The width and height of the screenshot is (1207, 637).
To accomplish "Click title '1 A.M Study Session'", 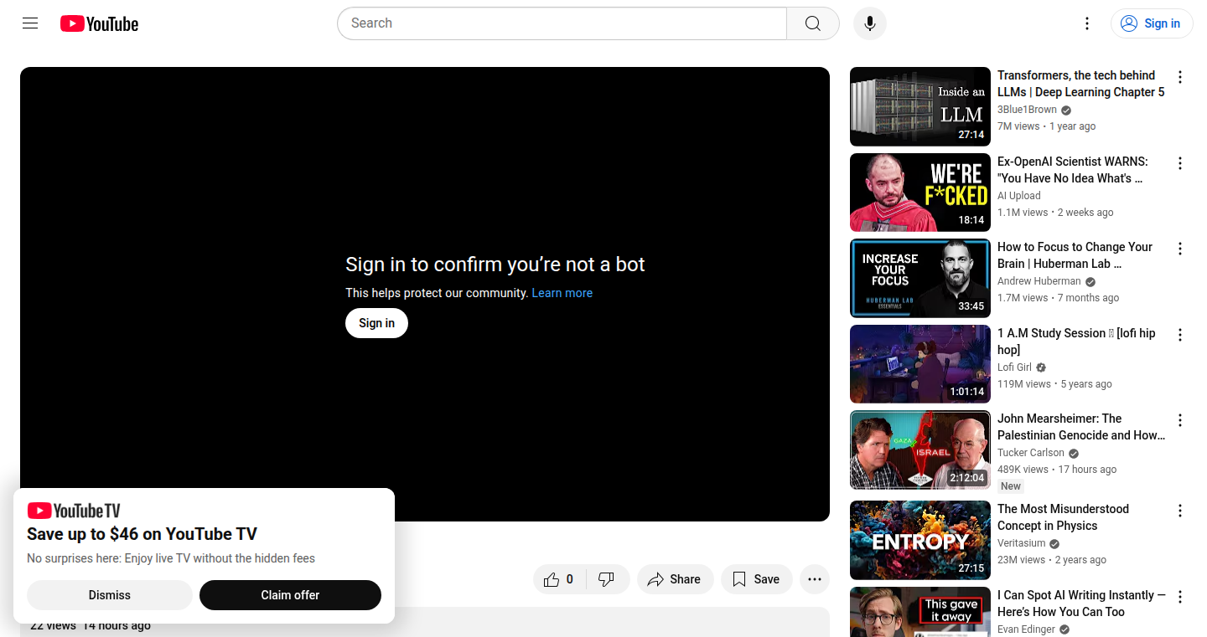I will click(x=1076, y=342).
